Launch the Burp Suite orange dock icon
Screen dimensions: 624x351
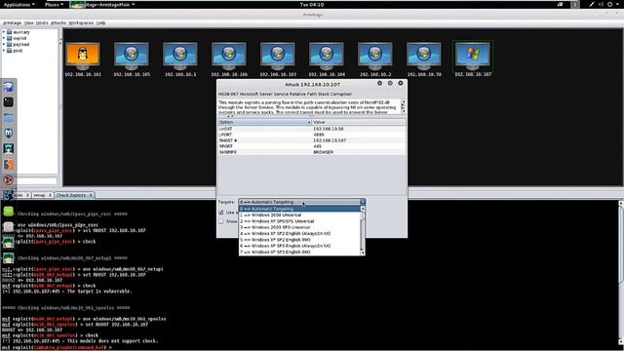pyautogui.click(x=9, y=165)
